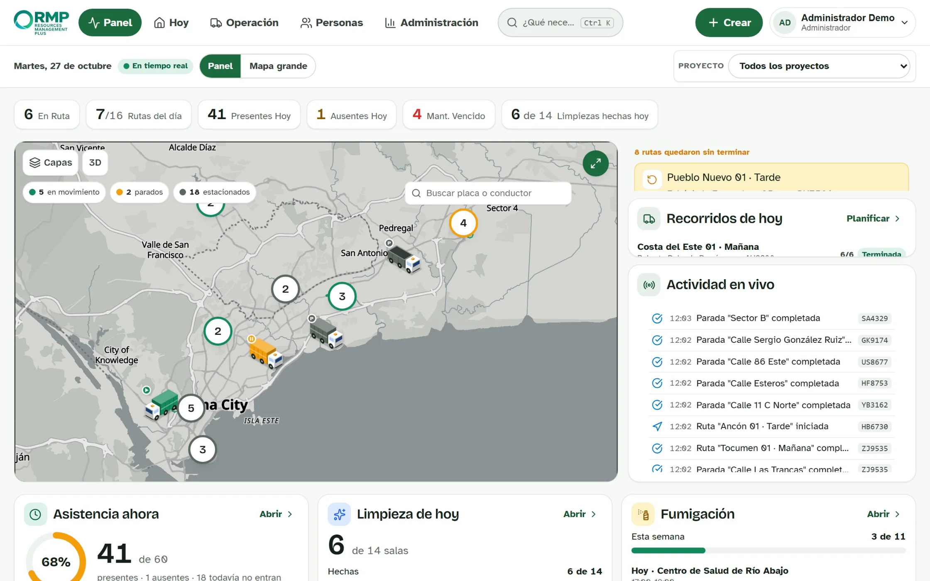Image resolution: width=930 pixels, height=581 pixels.
Task: Click the cluster marker labeled 5
Action: coord(191,408)
